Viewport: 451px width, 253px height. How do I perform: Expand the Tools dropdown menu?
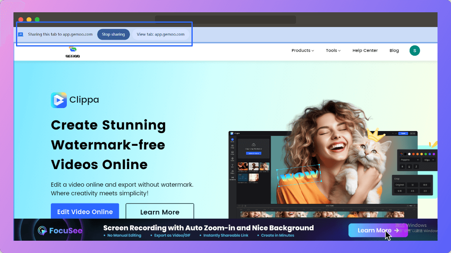click(333, 50)
